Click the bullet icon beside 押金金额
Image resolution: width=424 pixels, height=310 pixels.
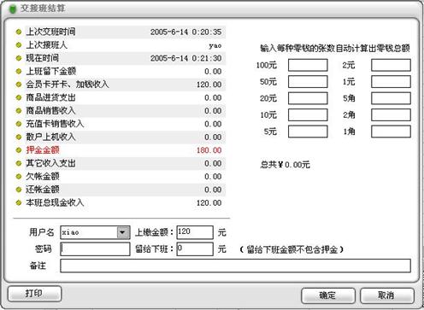pyautogui.click(x=19, y=150)
